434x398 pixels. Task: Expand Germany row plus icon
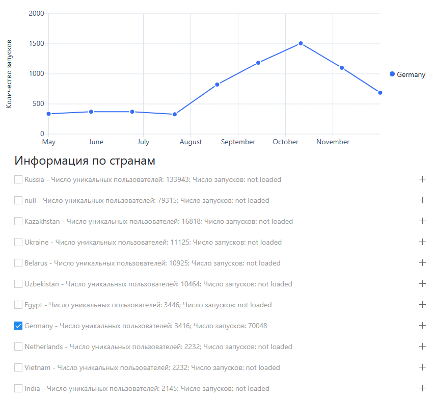pos(422,326)
